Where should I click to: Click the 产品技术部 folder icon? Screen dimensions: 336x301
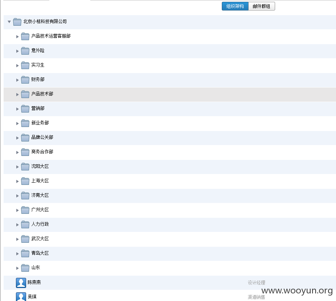25,94
